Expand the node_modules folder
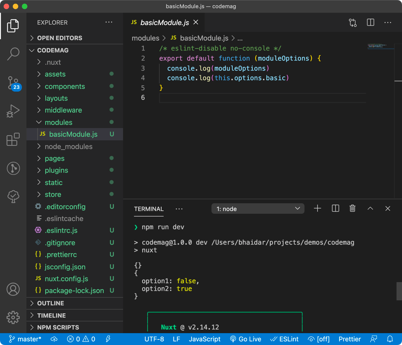 click(x=75, y=146)
